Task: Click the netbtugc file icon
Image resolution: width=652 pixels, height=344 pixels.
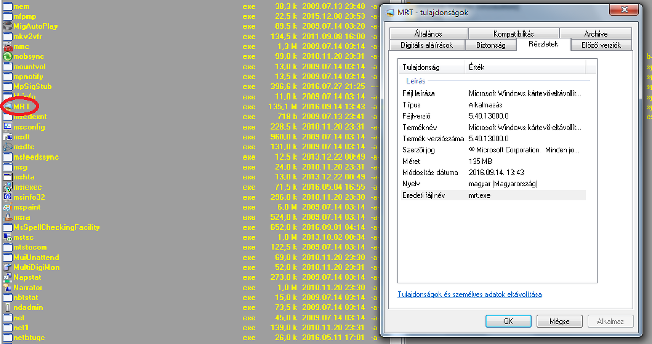Action: tap(7, 338)
